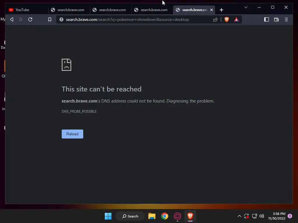Screen dimensions: 298x223
Task: Click the blue Reload button
Action: coord(72,134)
